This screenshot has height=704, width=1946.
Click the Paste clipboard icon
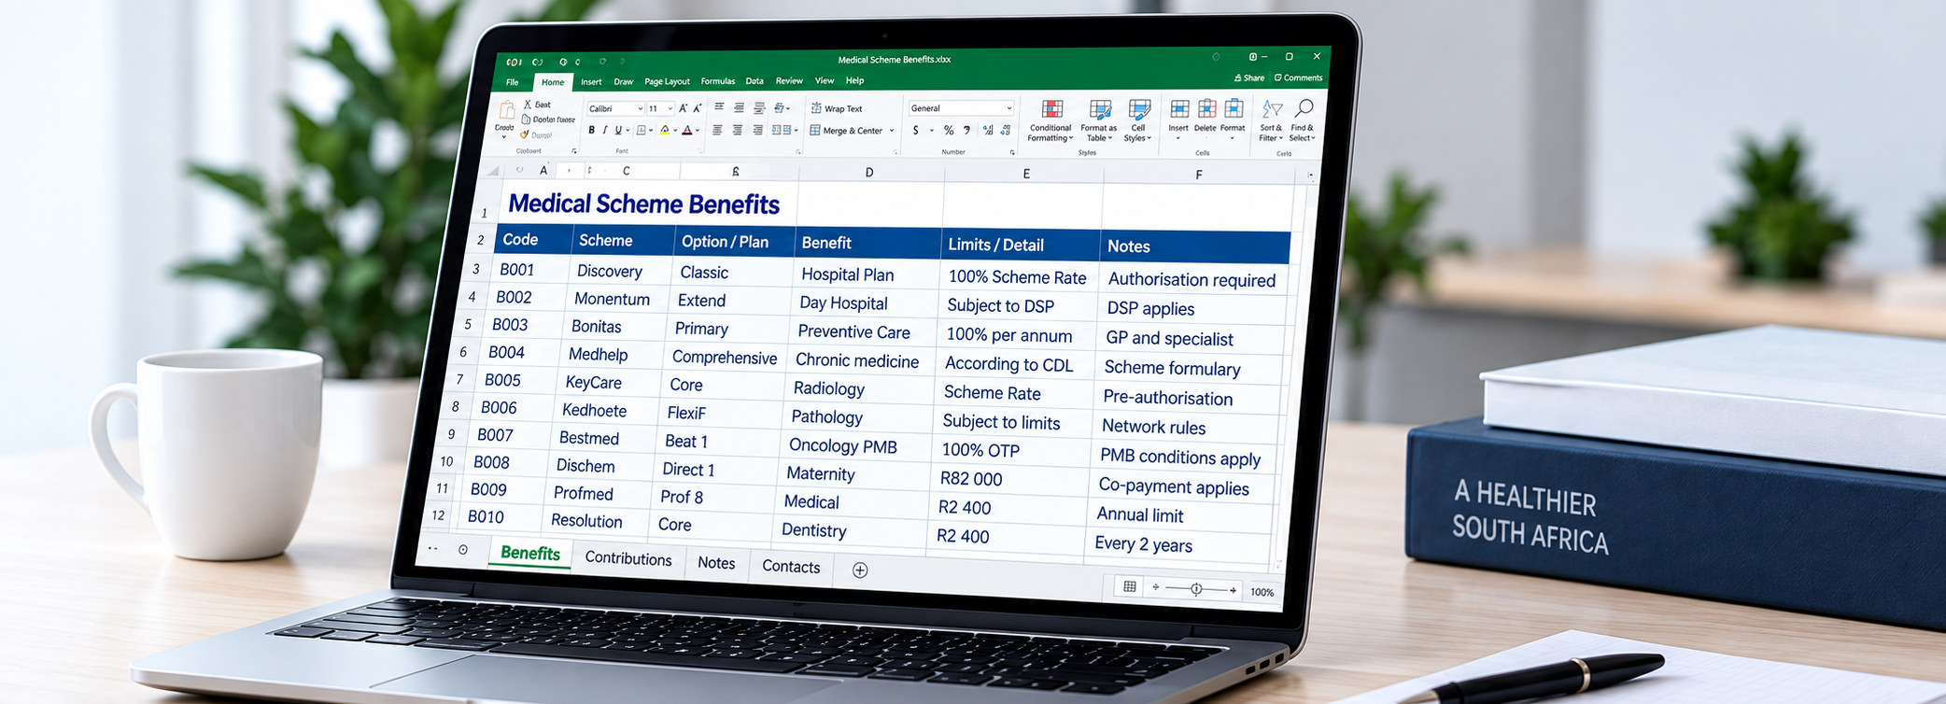pyautogui.click(x=507, y=110)
